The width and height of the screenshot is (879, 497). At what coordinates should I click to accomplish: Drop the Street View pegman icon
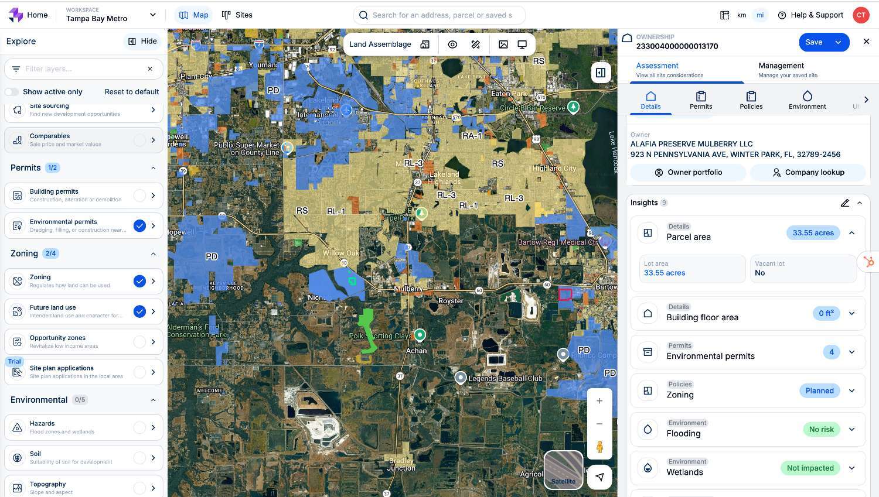click(599, 447)
